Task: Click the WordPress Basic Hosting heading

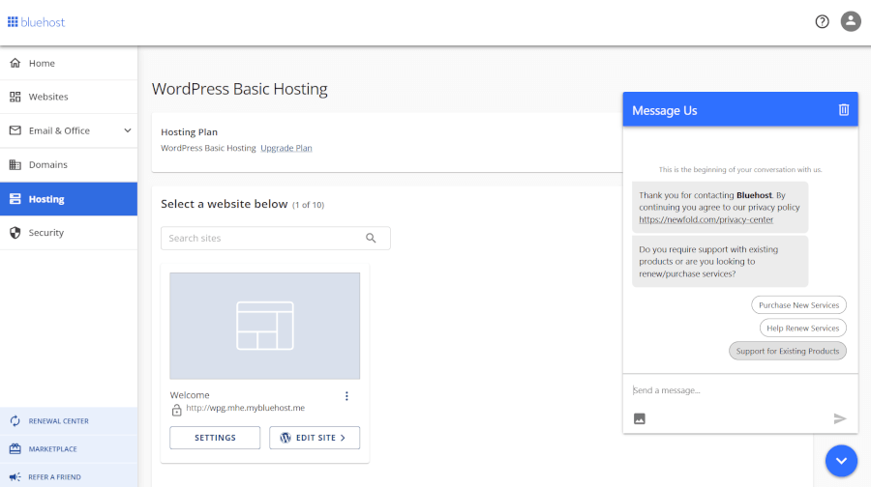Action: (239, 89)
